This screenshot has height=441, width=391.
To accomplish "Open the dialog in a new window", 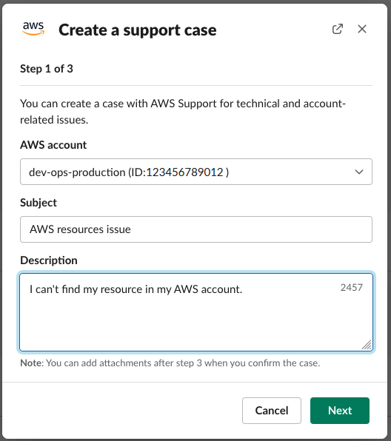I will tap(337, 29).
